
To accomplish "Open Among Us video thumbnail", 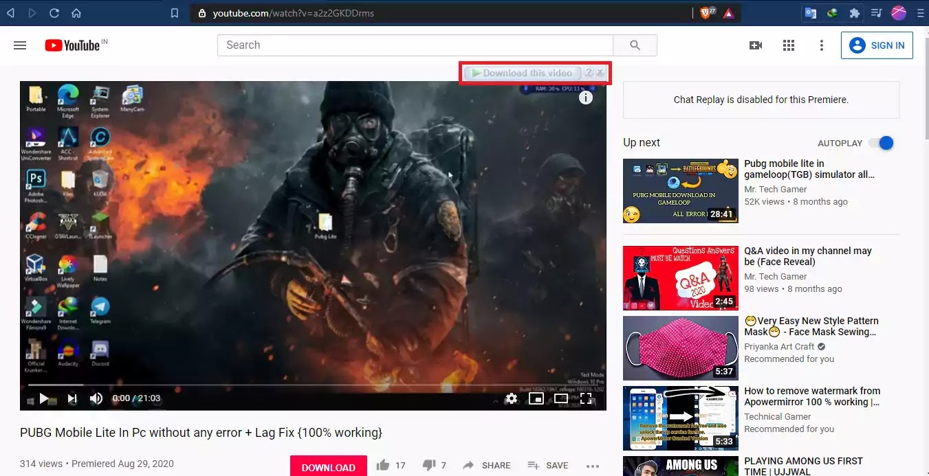I will point(680,466).
